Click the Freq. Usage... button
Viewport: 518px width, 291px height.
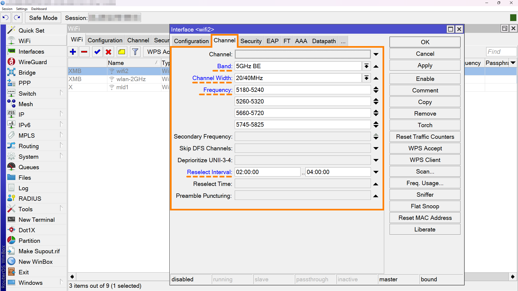point(425,183)
